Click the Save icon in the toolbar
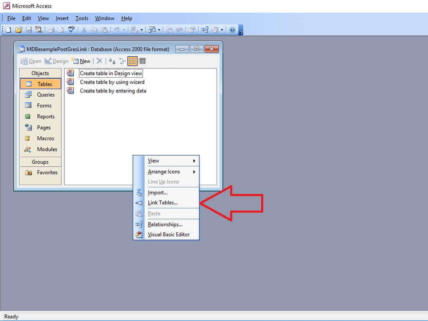The height and width of the screenshot is (321, 428). 28,30
